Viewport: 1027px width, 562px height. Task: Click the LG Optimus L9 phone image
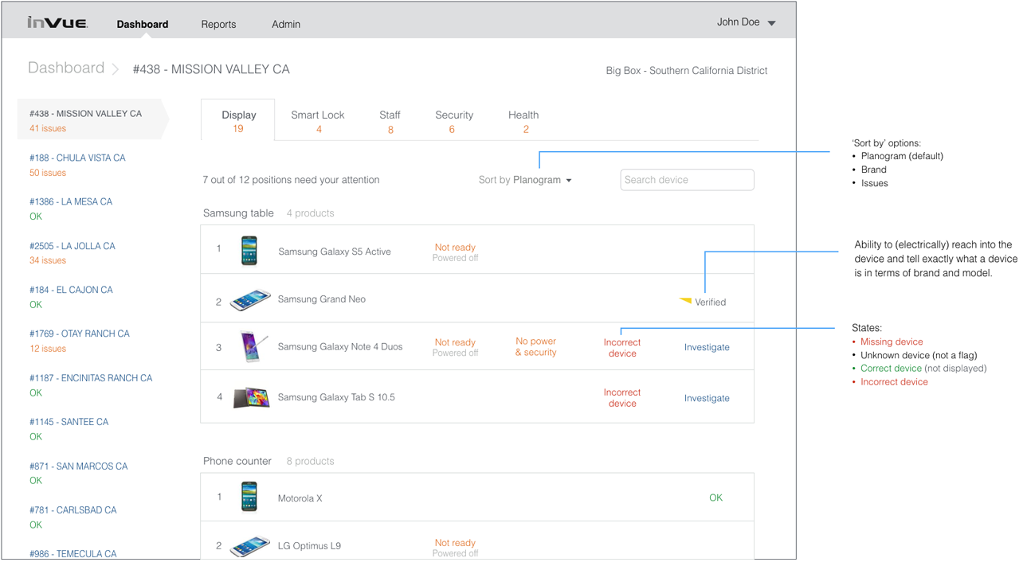click(x=250, y=546)
